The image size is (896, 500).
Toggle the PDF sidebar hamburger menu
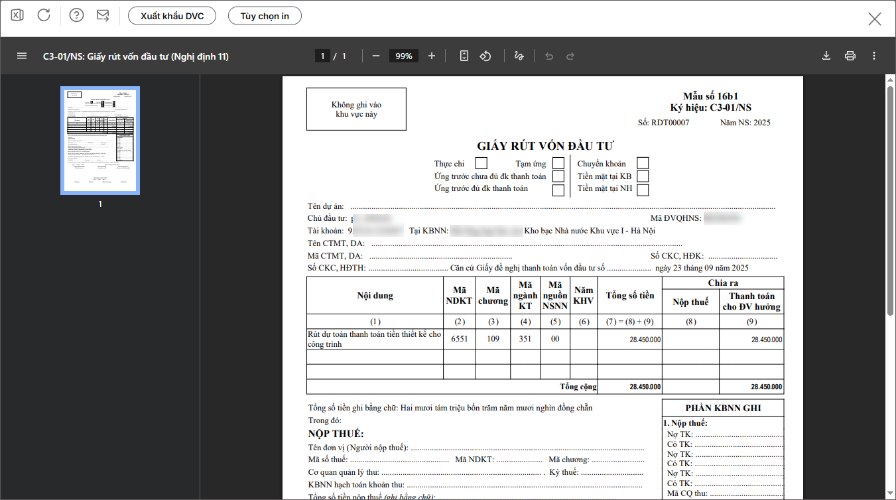[22, 56]
